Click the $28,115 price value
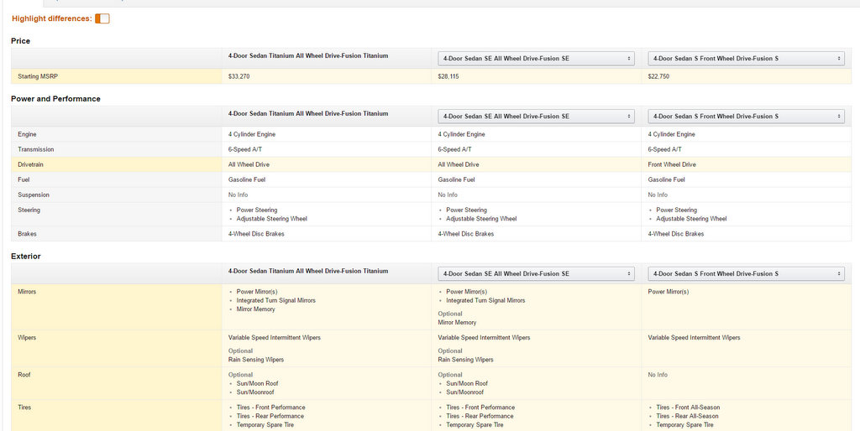 point(448,76)
